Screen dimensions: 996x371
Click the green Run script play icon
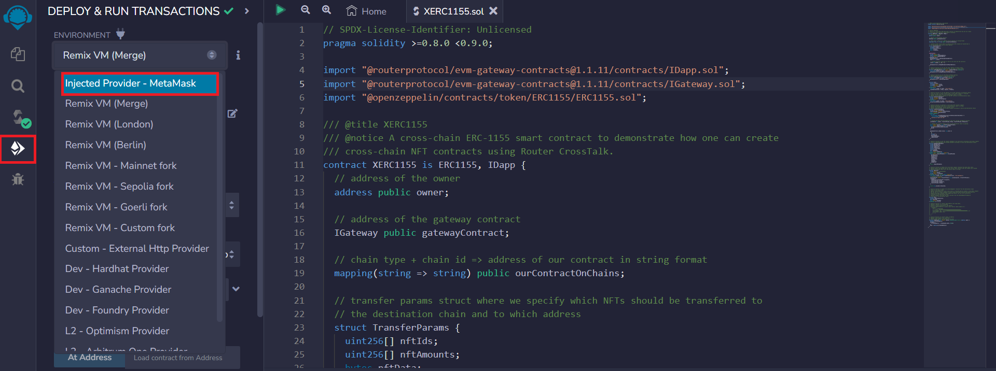pyautogui.click(x=281, y=10)
